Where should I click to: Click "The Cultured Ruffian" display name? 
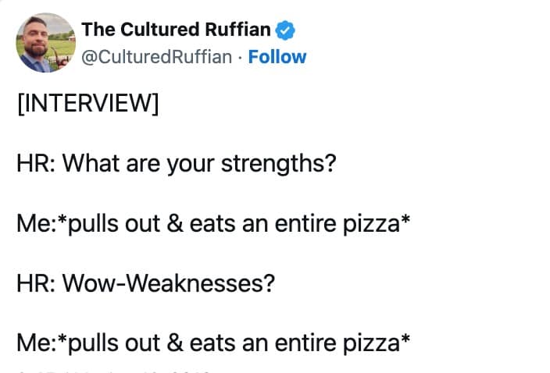point(176,30)
